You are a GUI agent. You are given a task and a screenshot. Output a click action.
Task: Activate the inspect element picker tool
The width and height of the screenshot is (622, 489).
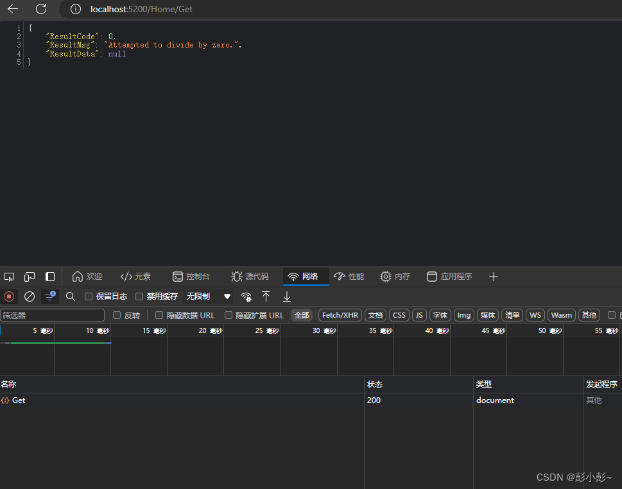(x=9, y=277)
